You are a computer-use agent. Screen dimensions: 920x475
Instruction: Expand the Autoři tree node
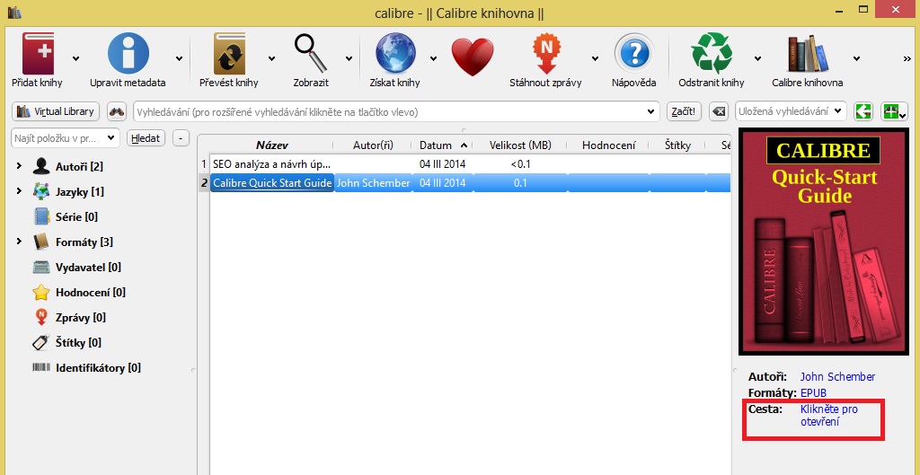tap(20, 166)
